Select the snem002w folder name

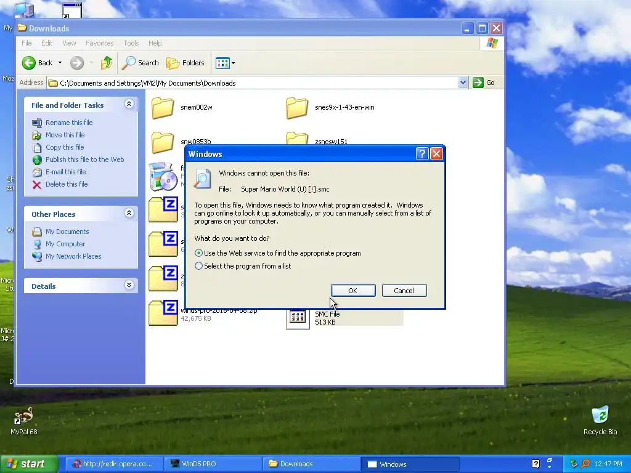[x=197, y=107]
